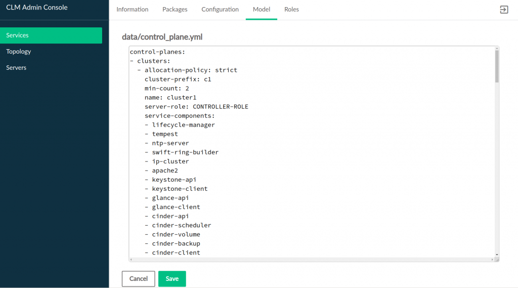The height and width of the screenshot is (288, 518).
Task: Click the logout icon in the header
Action: click(x=504, y=10)
